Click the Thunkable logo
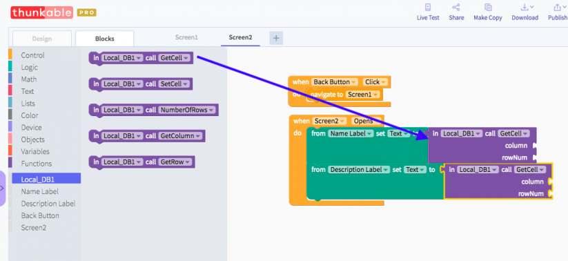The height and width of the screenshot is (261, 568). click(41, 12)
